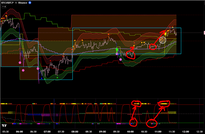Click the pink dot marker near 06:00
Viewport: 205px width, 134px height.
coord(20,63)
